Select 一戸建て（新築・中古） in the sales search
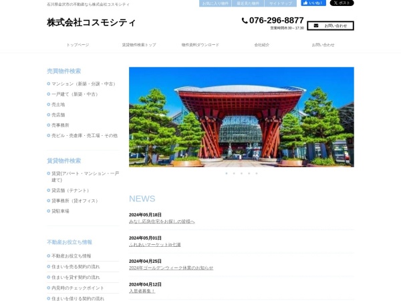Viewport: 401px width, 301px height. (76, 94)
